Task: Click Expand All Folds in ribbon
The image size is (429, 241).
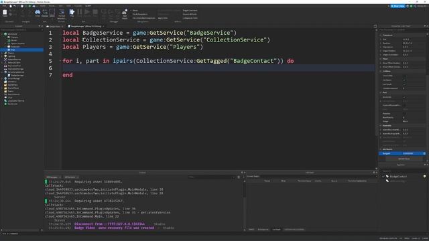Action: 190,14
